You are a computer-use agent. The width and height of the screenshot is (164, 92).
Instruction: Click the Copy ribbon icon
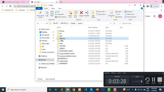(x=47, y=13)
